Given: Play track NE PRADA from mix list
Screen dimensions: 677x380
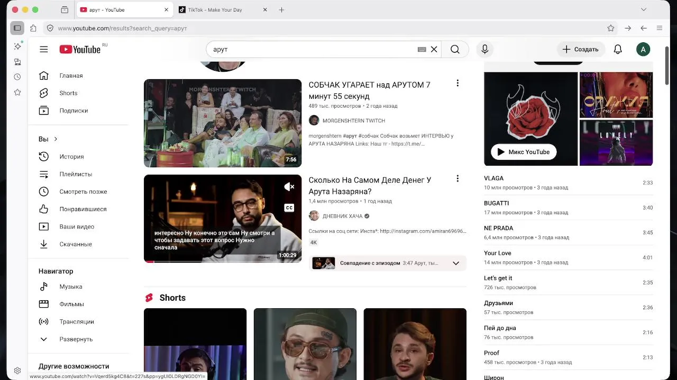Looking at the screenshot, I should (x=568, y=232).
